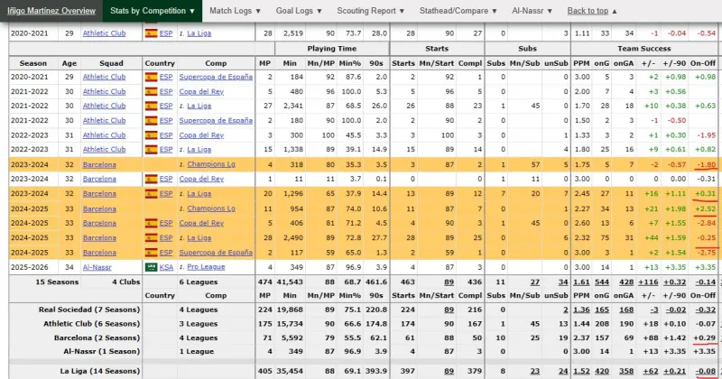Click Spain flag in 2023-2024 La Liga row

[x=151, y=193]
